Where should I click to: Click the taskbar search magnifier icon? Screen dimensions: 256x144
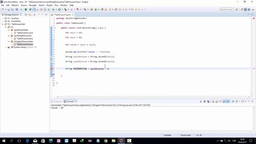pyautogui.click(x=12, y=141)
